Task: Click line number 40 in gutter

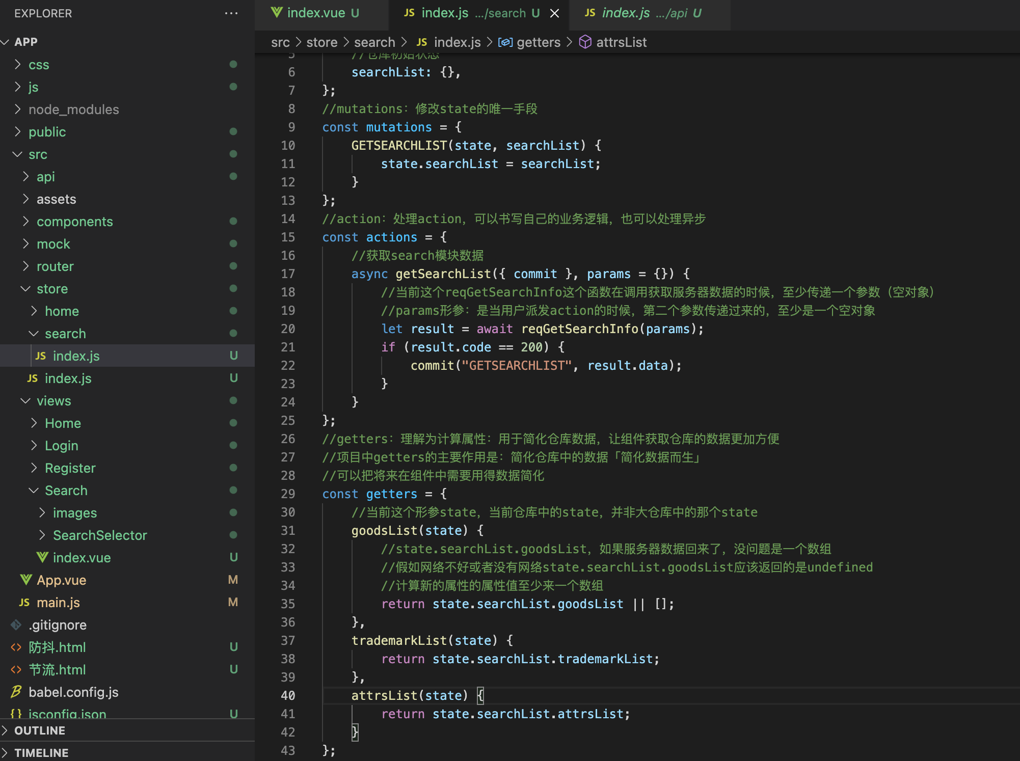Action: coord(288,696)
